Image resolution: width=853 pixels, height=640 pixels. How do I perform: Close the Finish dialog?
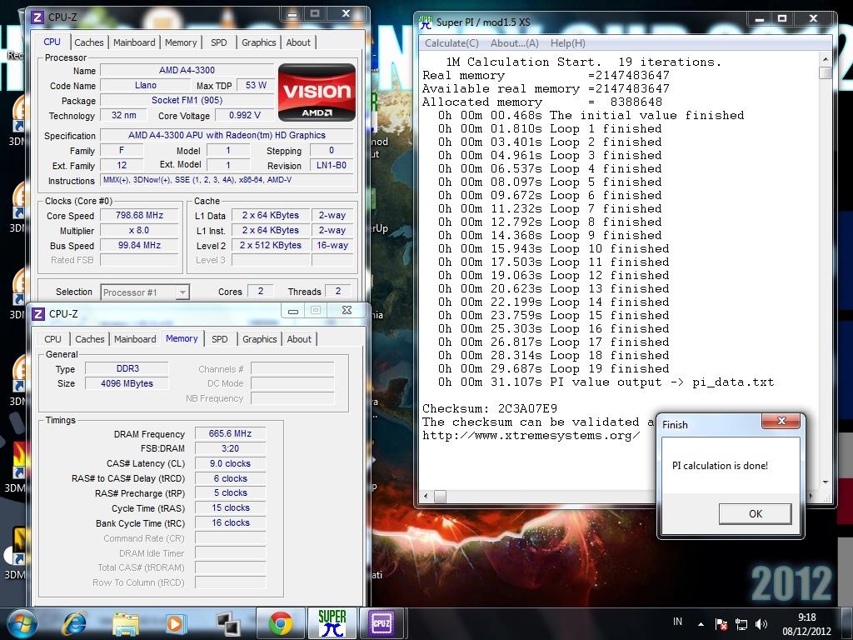(781, 421)
